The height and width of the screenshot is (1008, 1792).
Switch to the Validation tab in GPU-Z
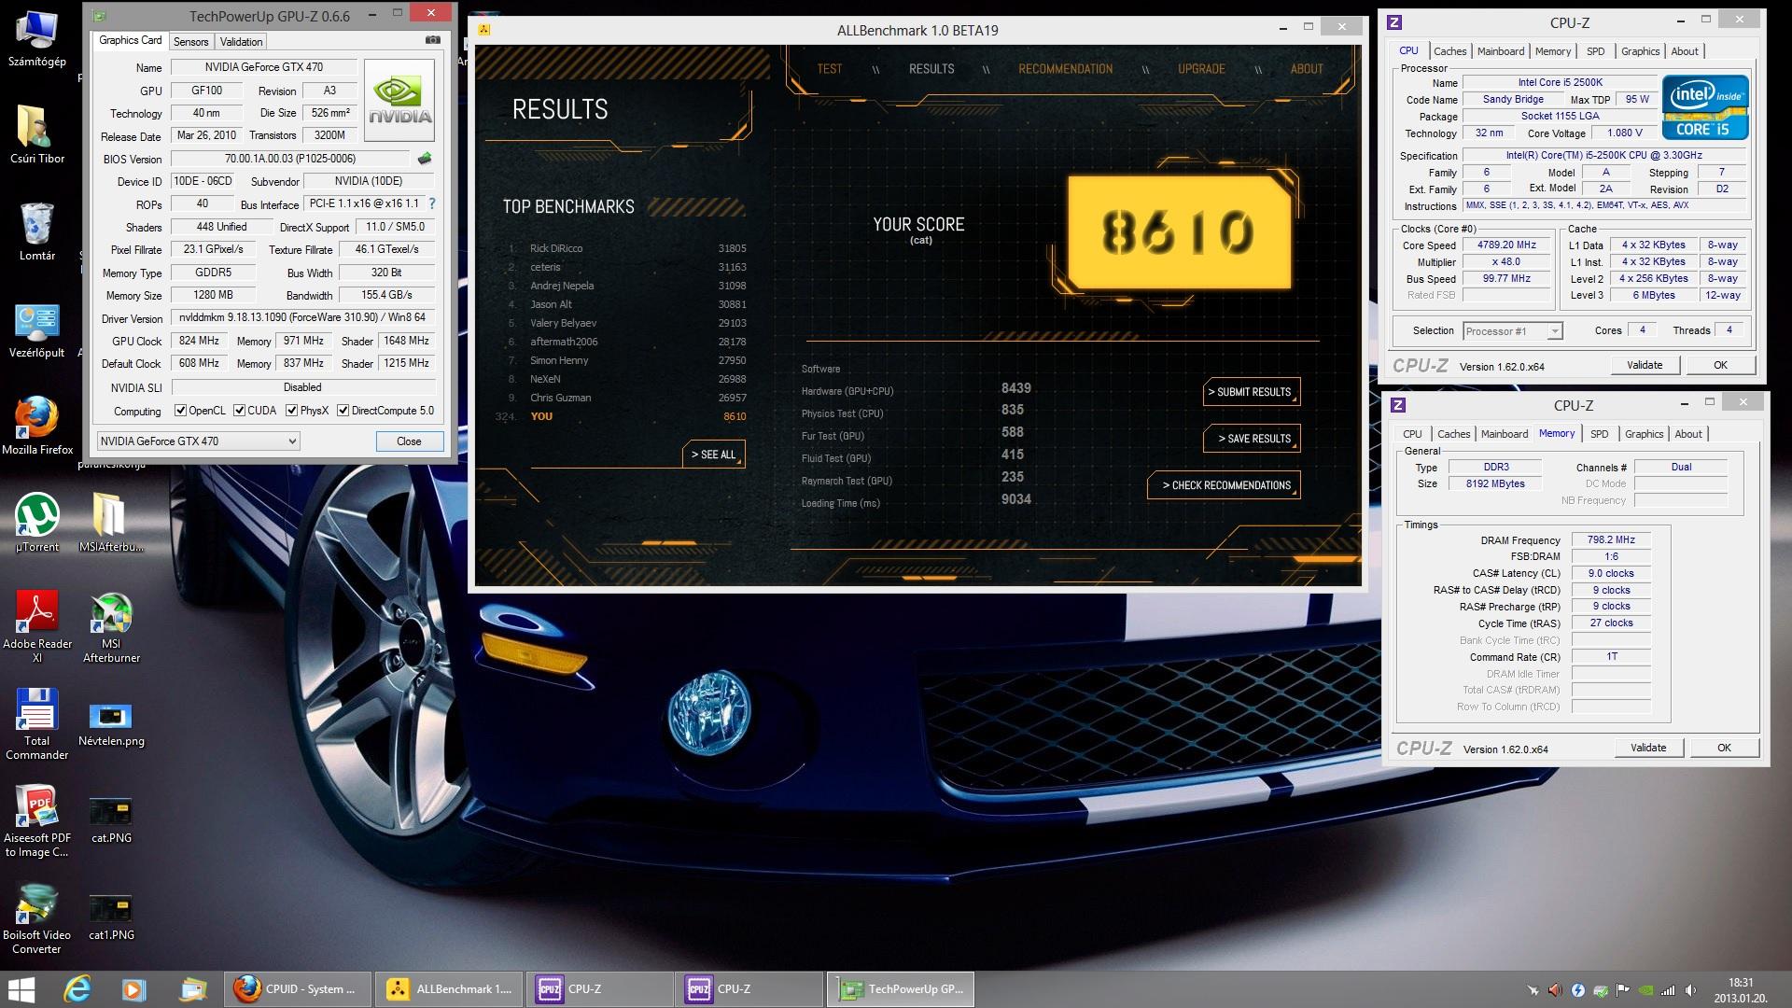tap(241, 42)
